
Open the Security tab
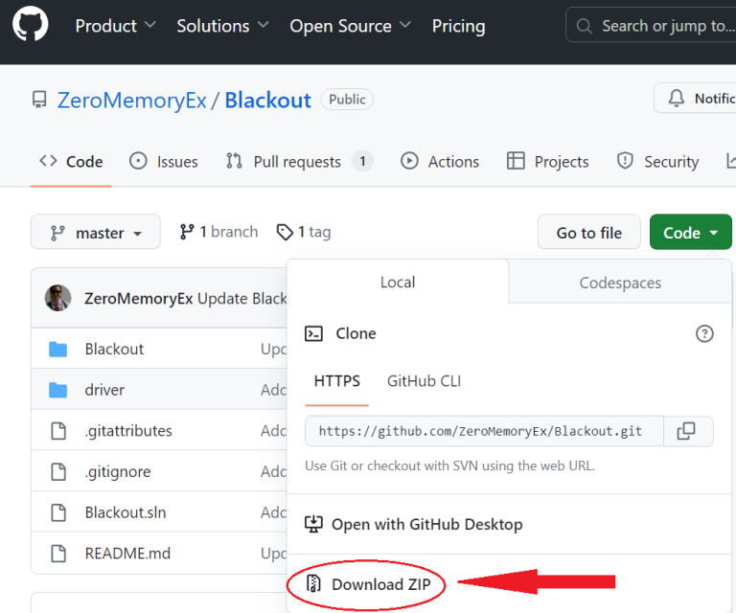pyautogui.click(x=657, y=161)
